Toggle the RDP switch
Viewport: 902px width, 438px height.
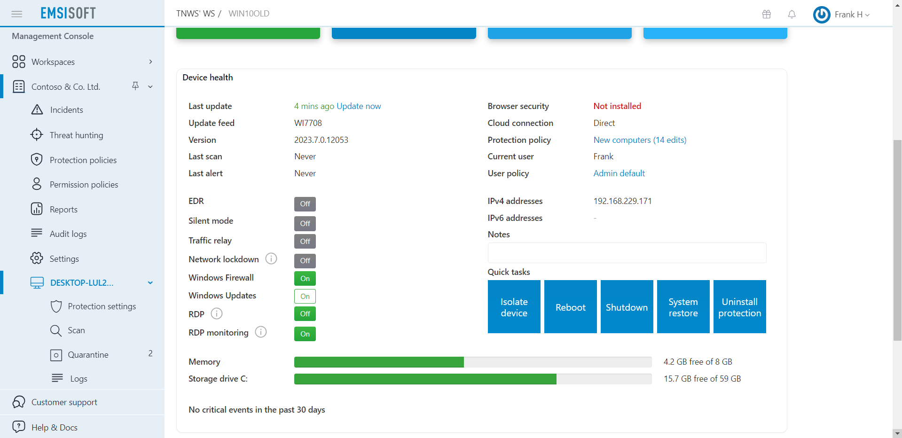pos(305,314)
